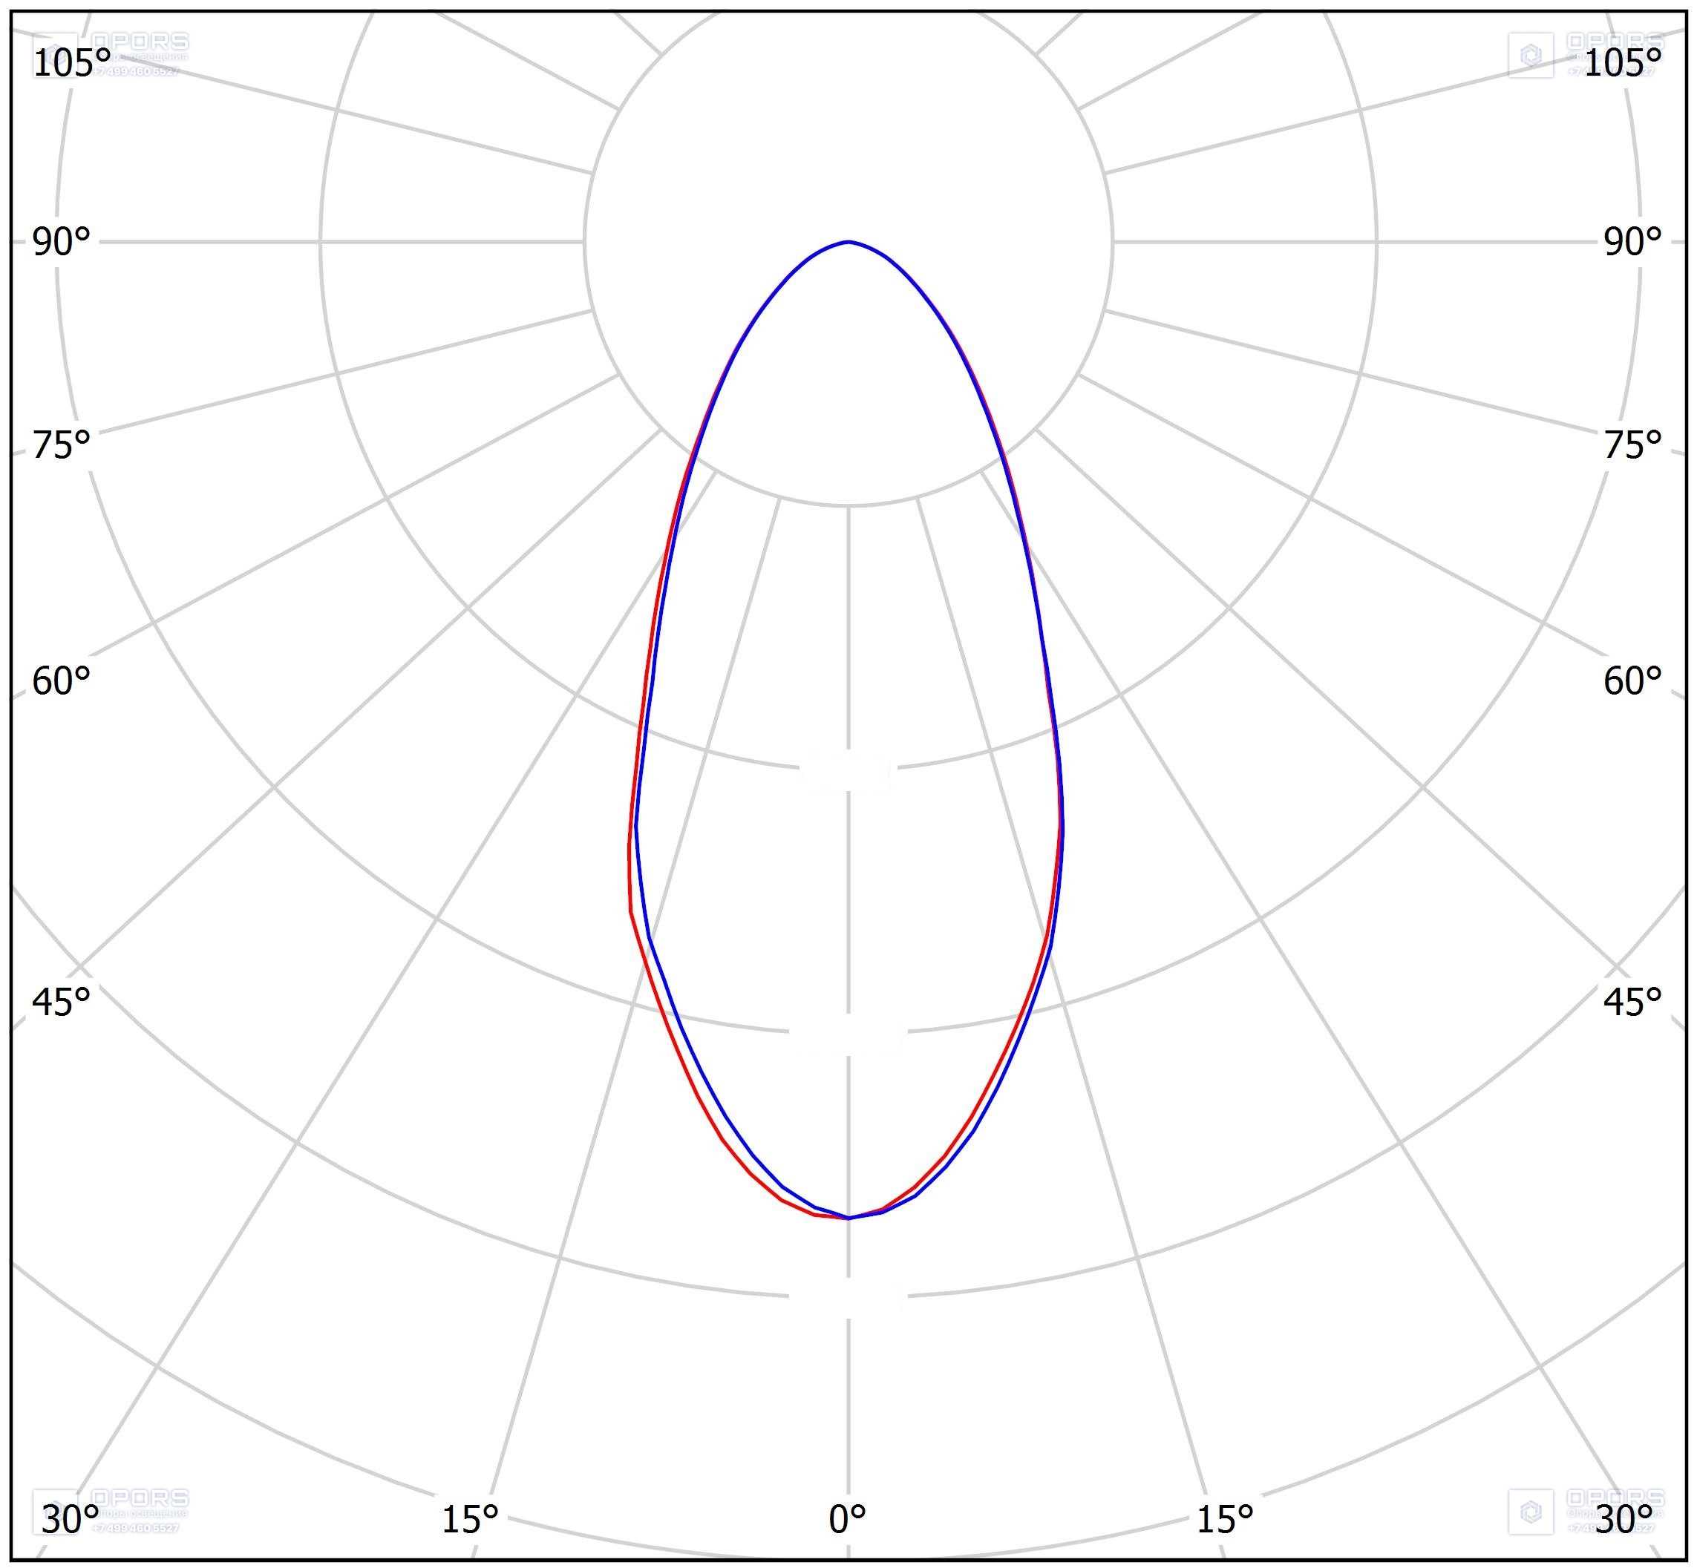Select the right 90° axis label
Image resolution: width=1697 pixels, height=1568 pixels.
pyautogui.click(x=1632, y=243)
